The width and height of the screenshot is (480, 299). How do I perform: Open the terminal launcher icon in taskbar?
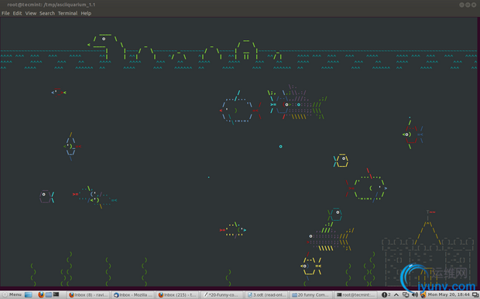[56, 294]
